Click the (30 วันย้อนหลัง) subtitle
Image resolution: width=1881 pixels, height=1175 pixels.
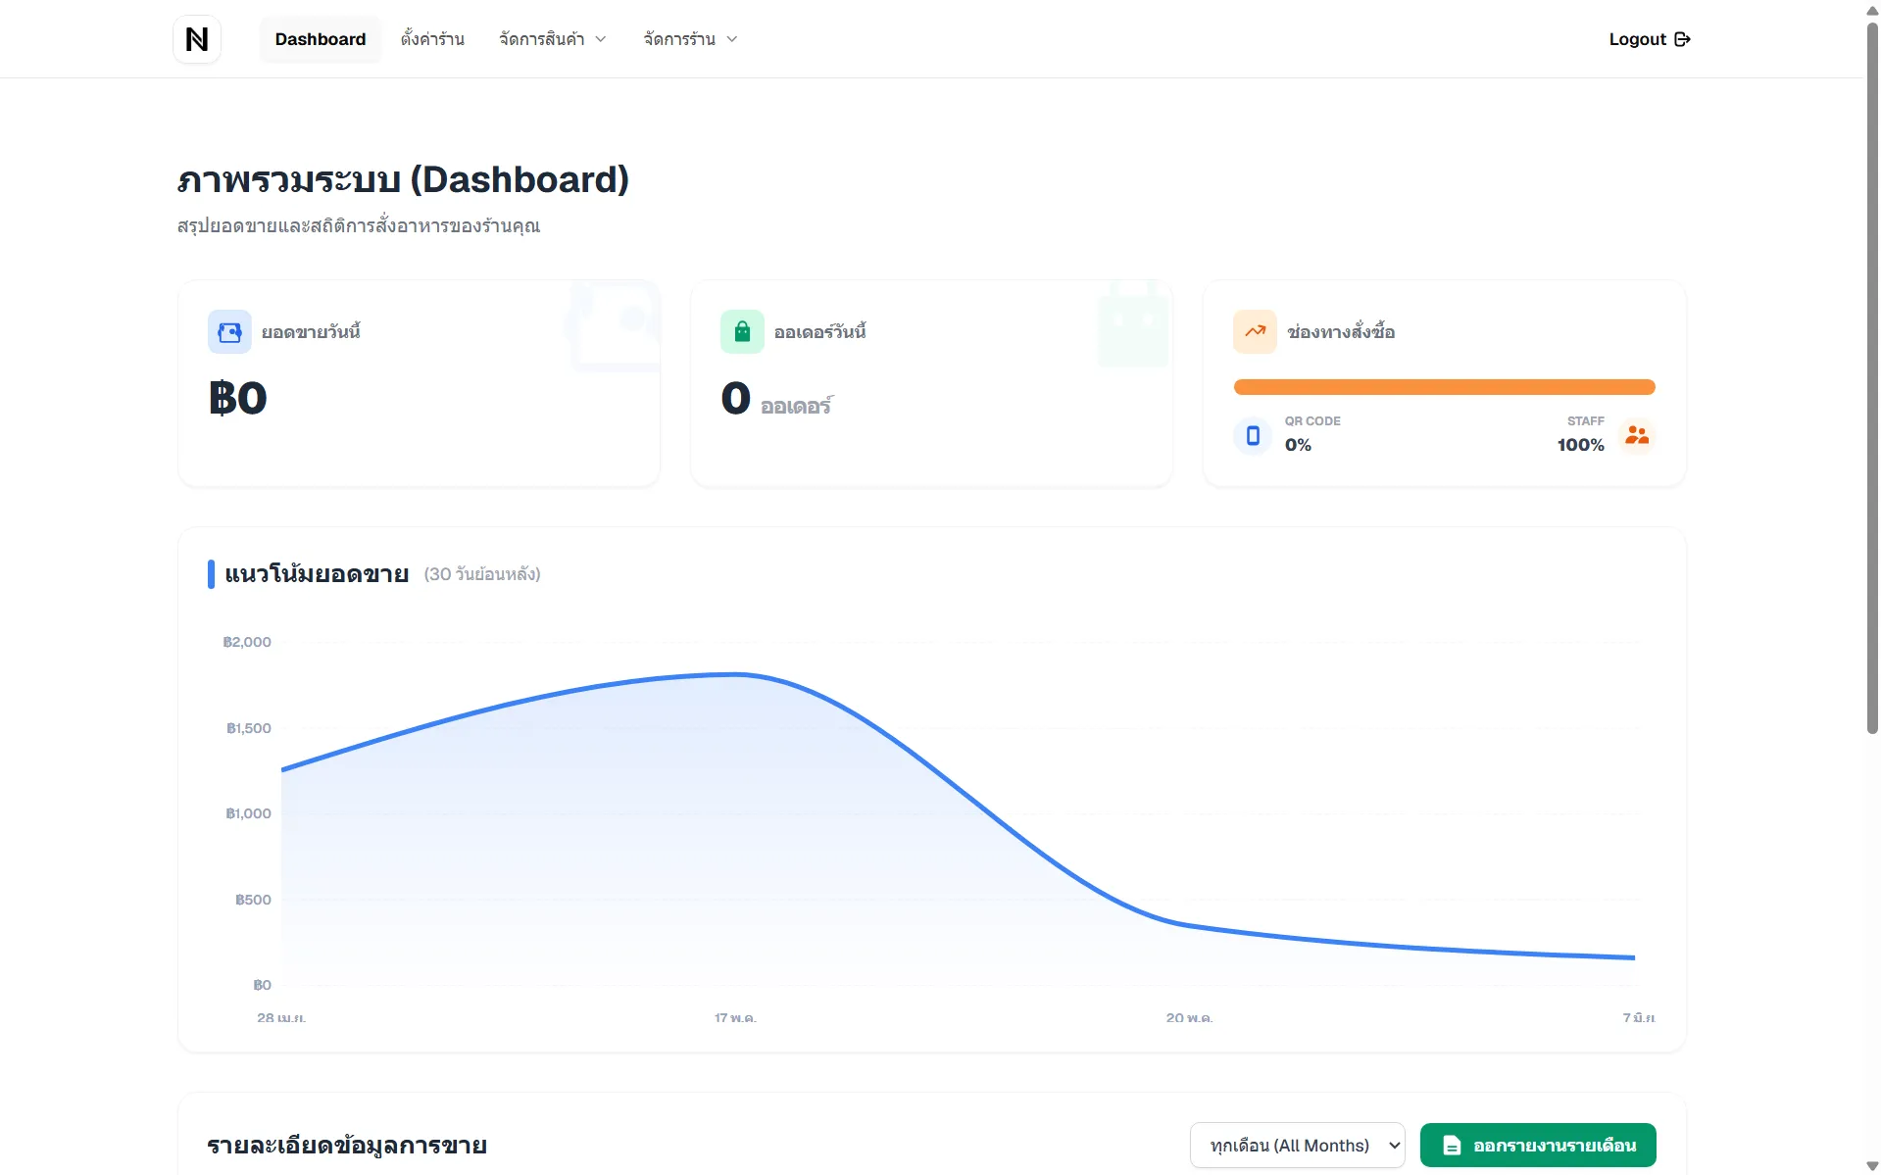(482, 574)
